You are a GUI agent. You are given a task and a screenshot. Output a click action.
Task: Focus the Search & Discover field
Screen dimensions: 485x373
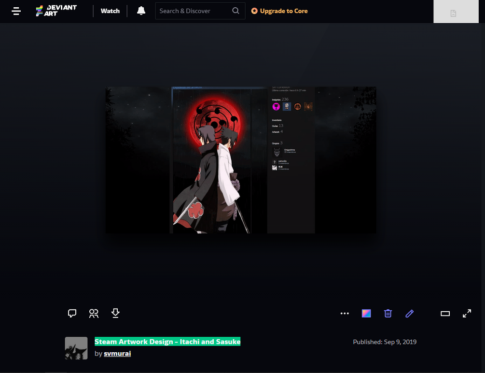(x=200, y=11)
